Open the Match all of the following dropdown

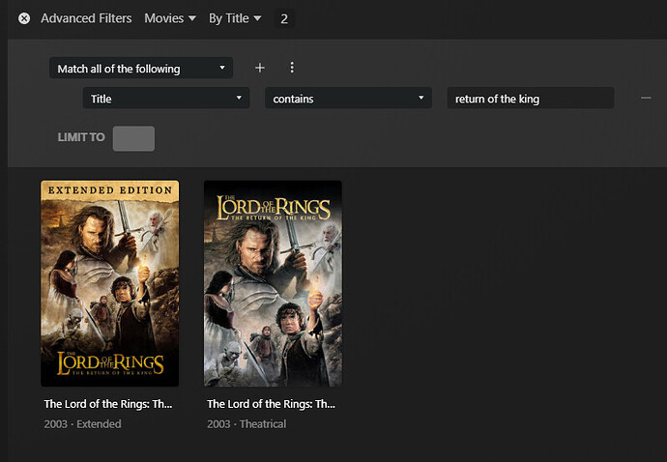click(x=141, y=68)
